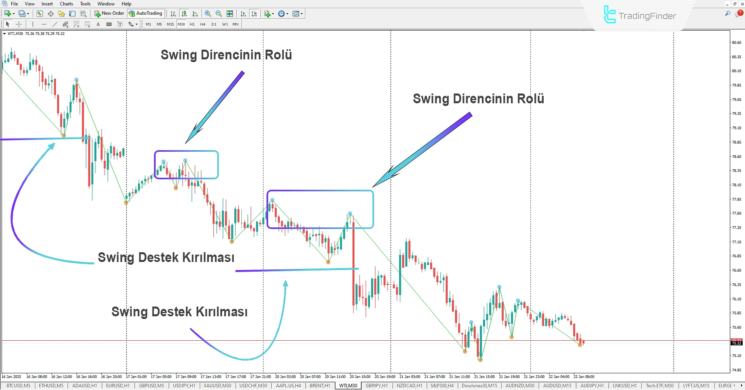Enable chart auto scroll
Viewport: 745px width, 390px height.
(243, 14)
